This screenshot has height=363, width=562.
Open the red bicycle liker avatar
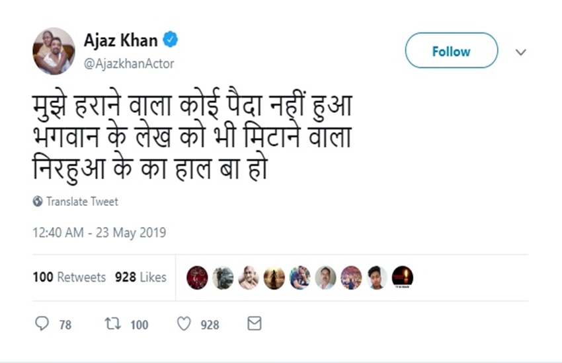click(197, 277)
